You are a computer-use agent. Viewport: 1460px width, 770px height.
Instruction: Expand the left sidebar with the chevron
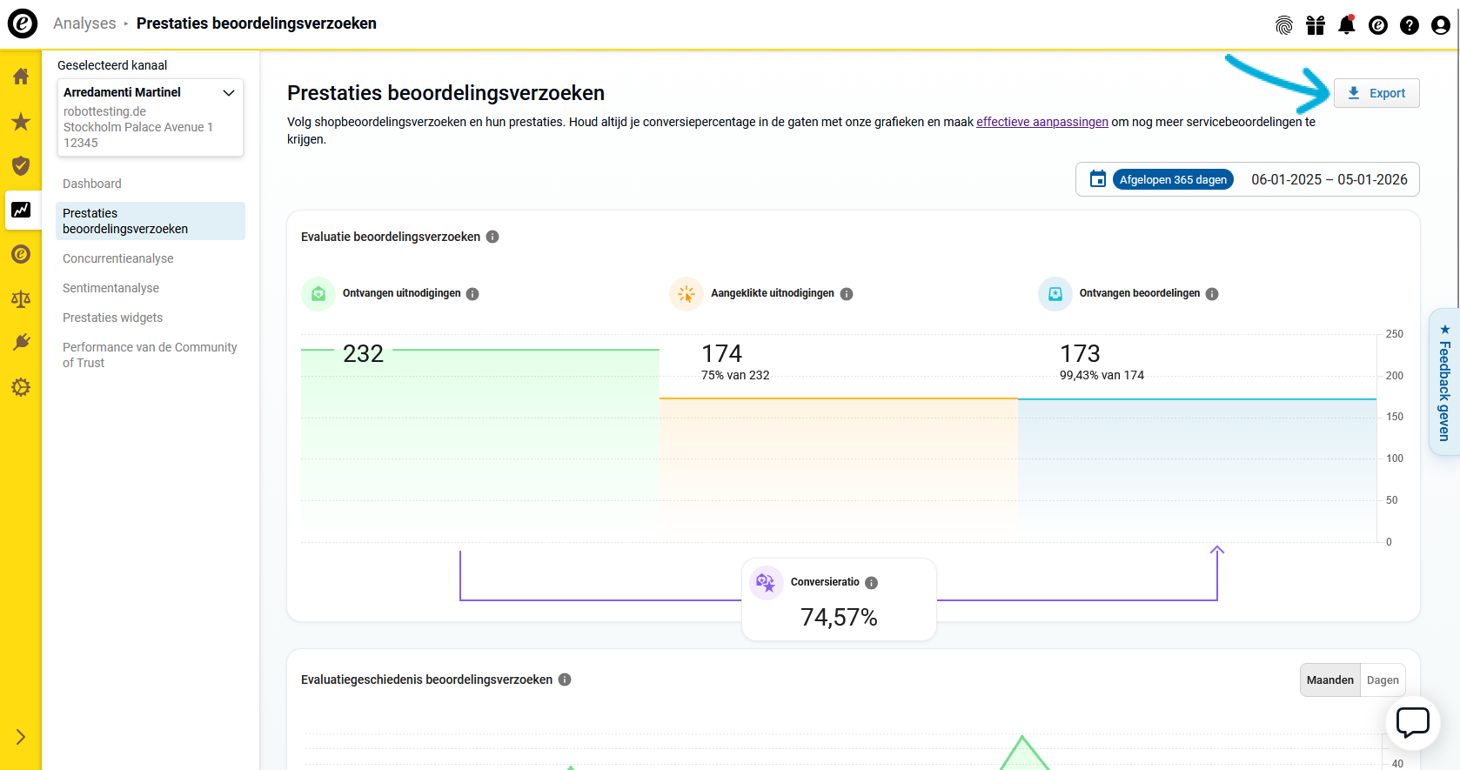point(21,737)
